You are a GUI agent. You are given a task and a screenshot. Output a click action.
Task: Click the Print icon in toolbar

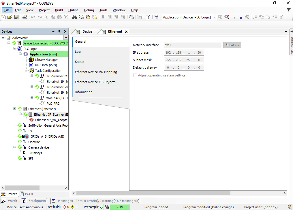pos(25,17)
